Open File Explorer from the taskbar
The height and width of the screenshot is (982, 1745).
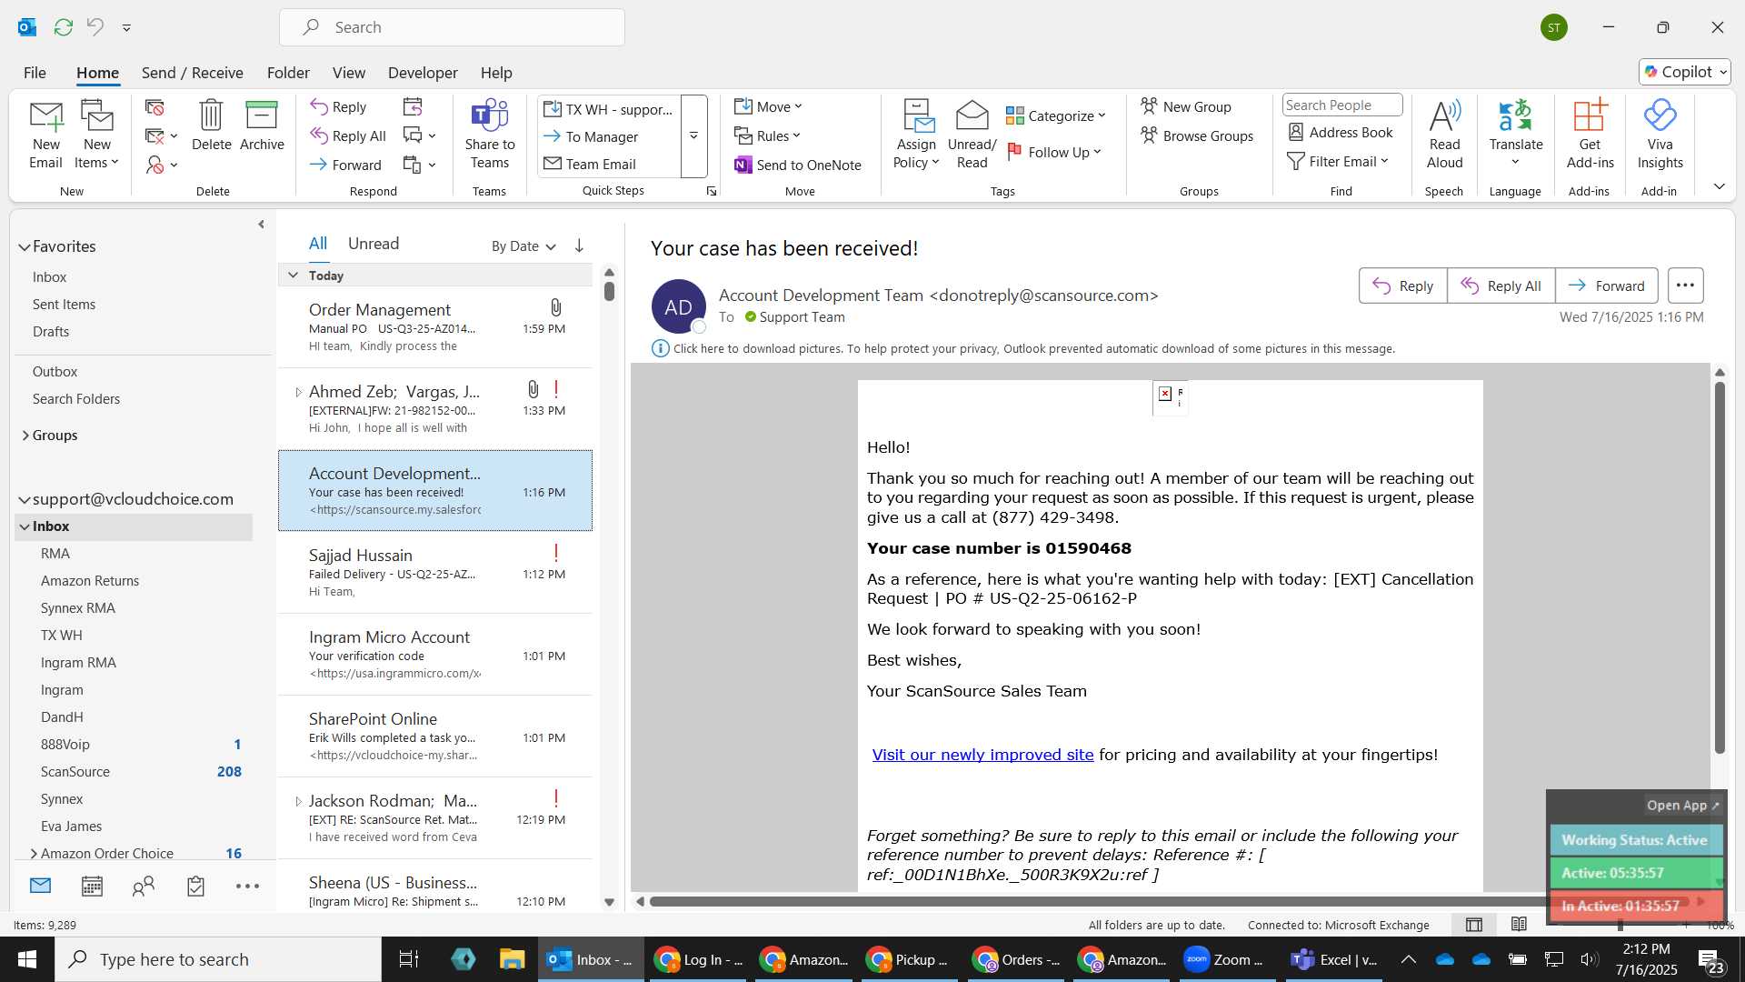(x=512, y=959)
